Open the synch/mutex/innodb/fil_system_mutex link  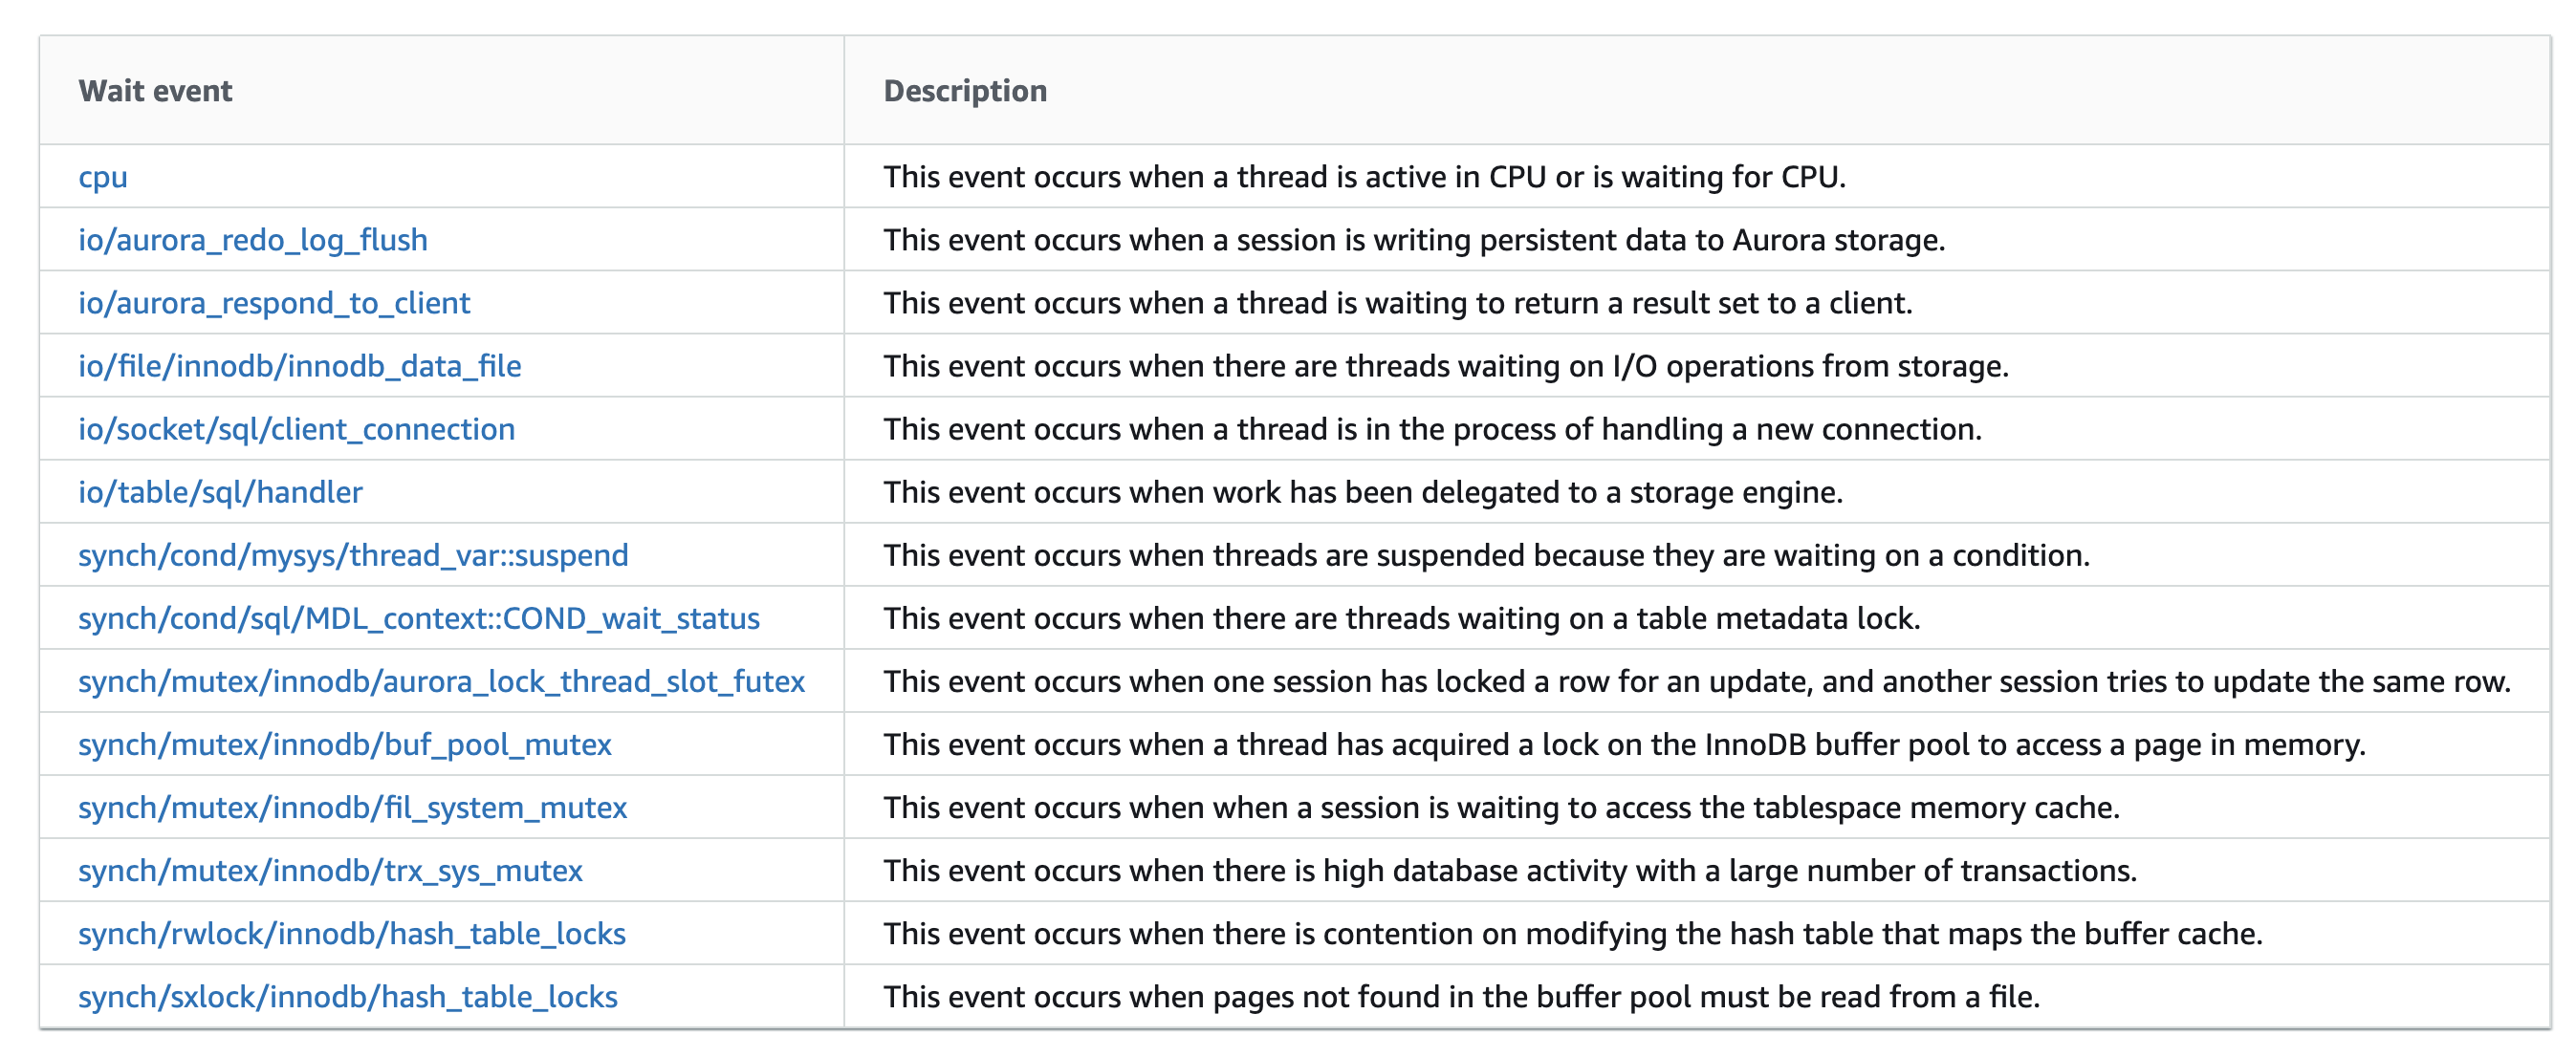coord(352,807)
